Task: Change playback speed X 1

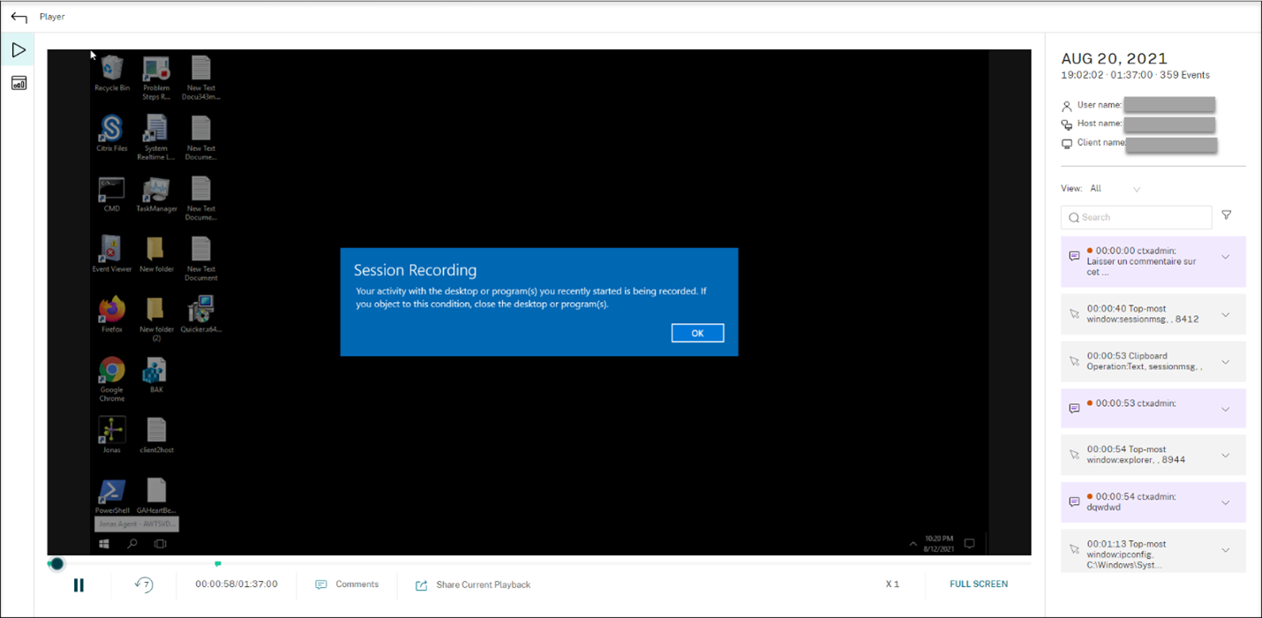Action: [x=892, y=584]
